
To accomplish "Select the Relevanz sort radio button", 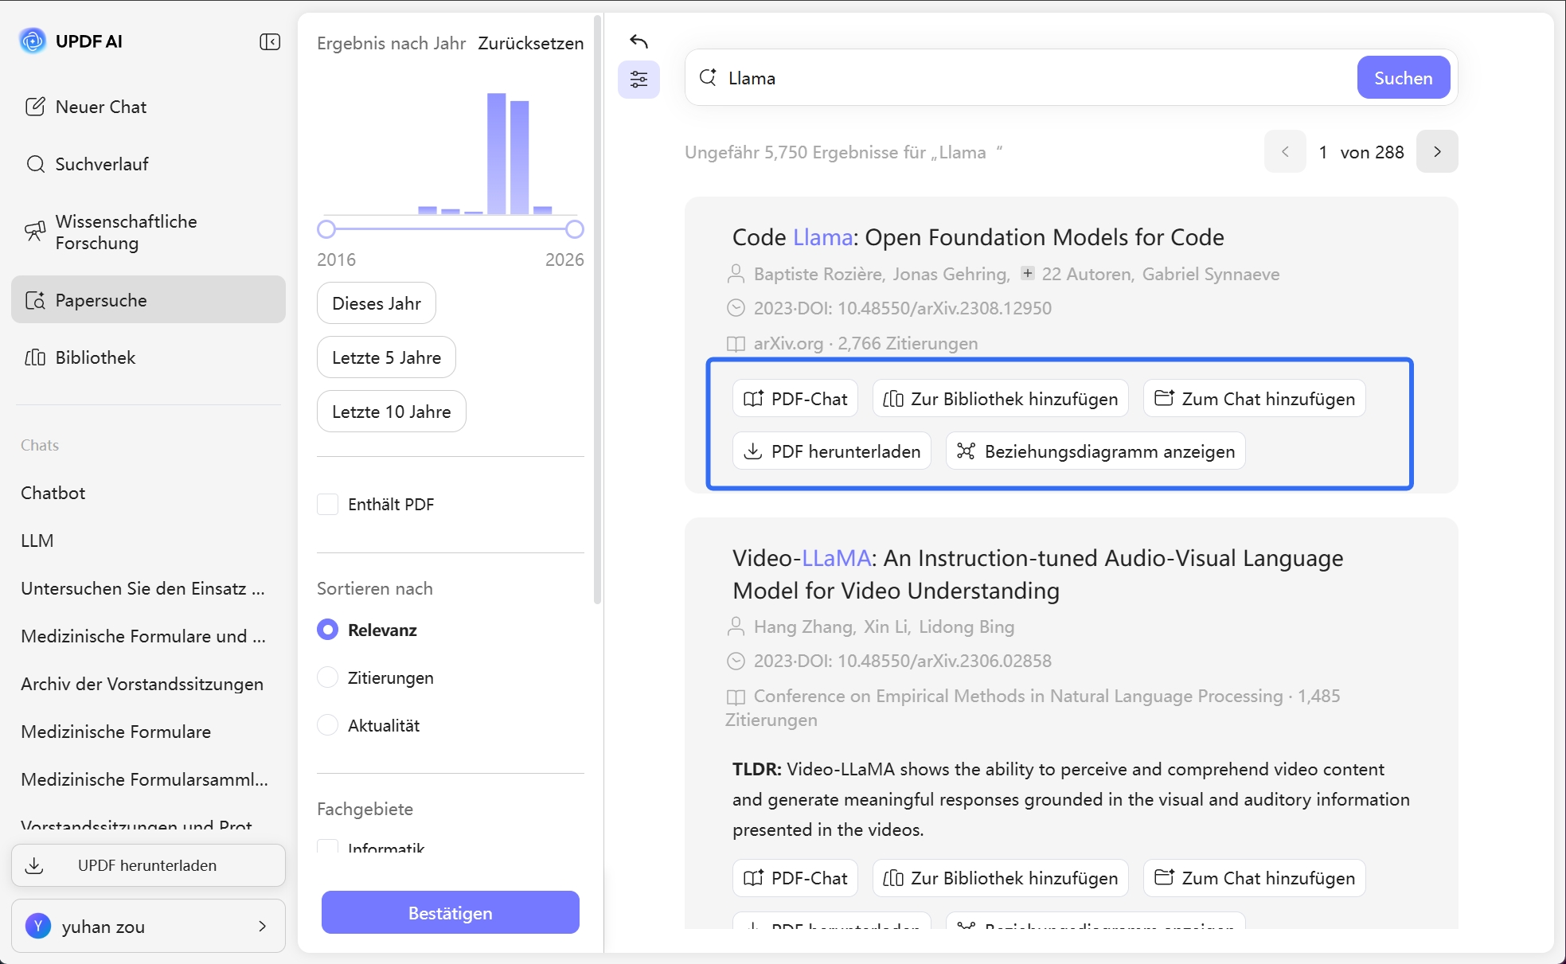I will [x=327, y=630].
